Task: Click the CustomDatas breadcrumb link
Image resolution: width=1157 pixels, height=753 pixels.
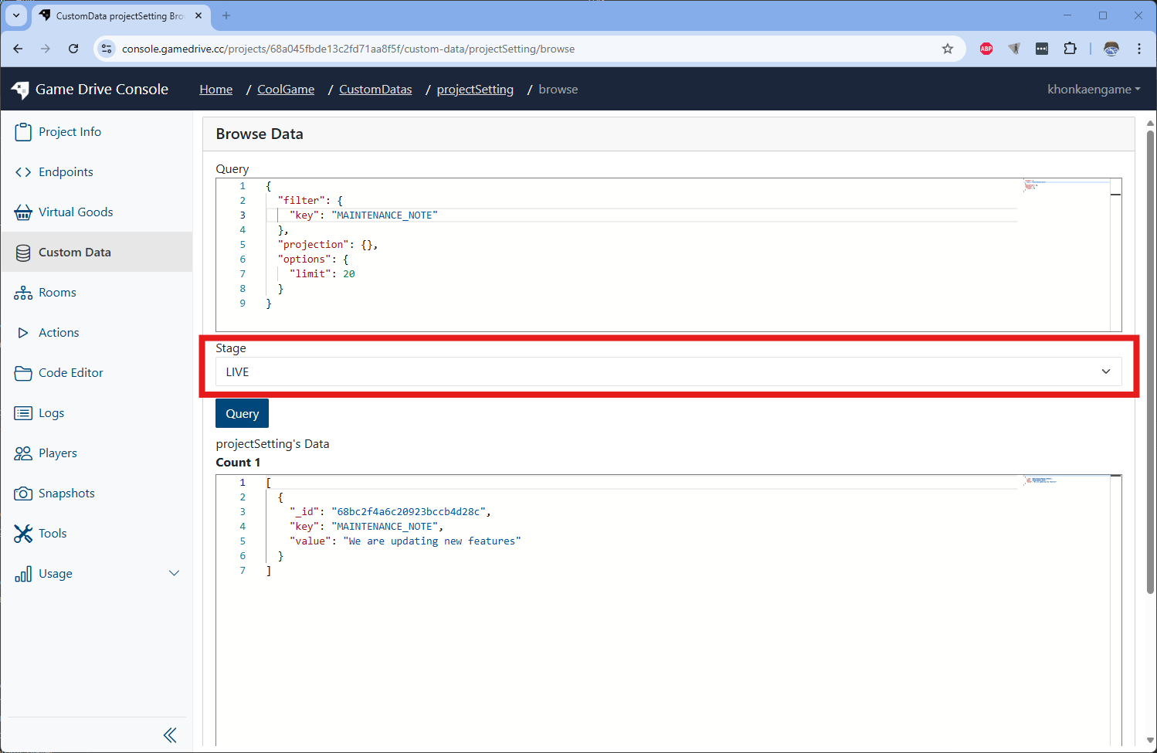Action: (375, 90)
